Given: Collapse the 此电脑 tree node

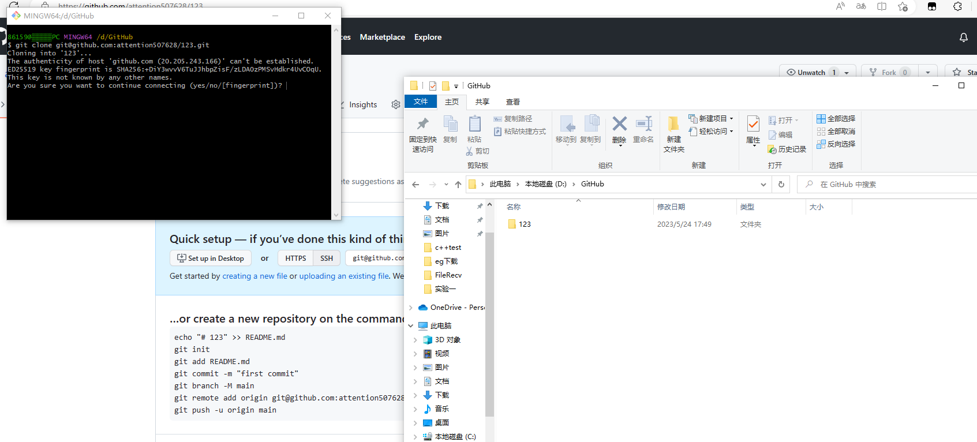Looking at the screenshot, I should coord(411,326).
